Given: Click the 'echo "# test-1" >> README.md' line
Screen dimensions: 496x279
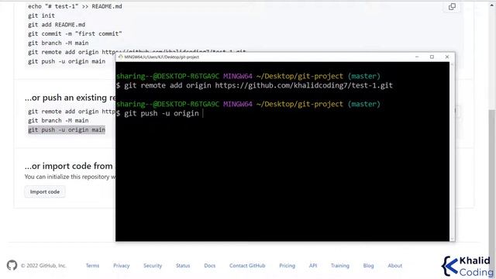Looking at the screenshot, I should click(x=74, y=6).
